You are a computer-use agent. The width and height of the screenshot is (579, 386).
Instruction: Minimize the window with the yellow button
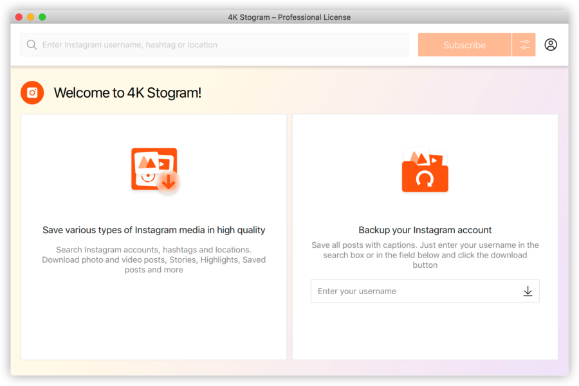click(x=31, y=17)
